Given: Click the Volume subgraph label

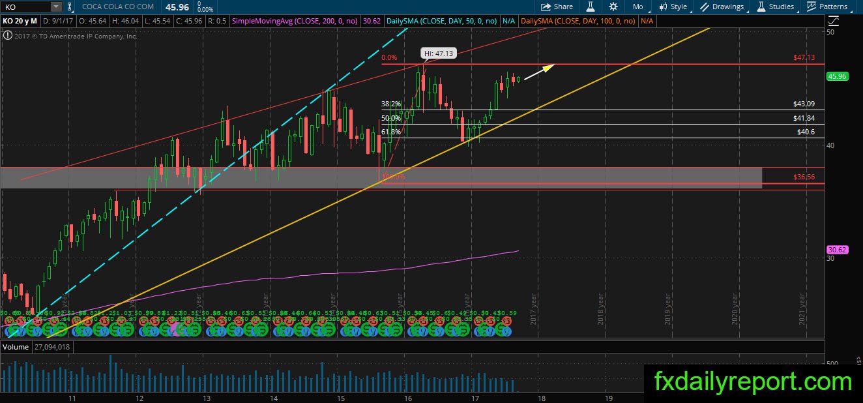Looking at the screenshot, I should [x=16, y=348].
